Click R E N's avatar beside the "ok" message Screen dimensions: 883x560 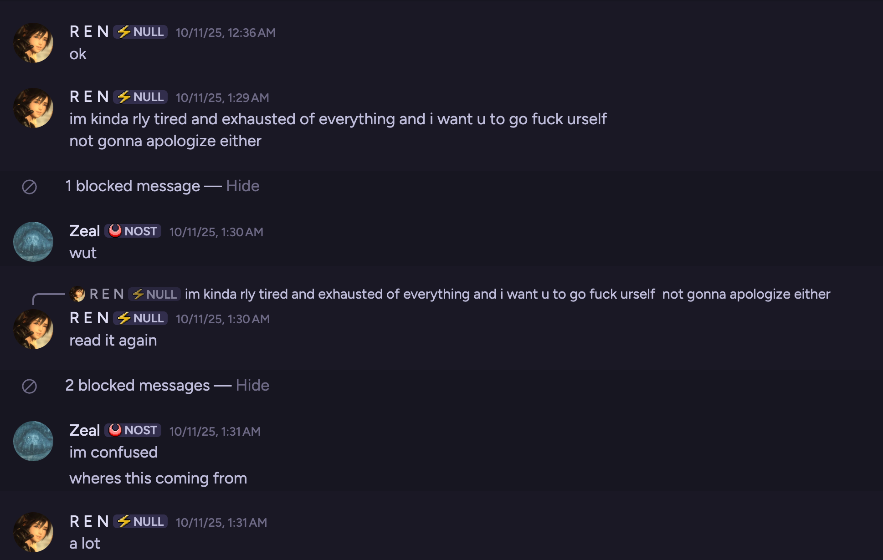pyautogui.click(x=33, y=42)
